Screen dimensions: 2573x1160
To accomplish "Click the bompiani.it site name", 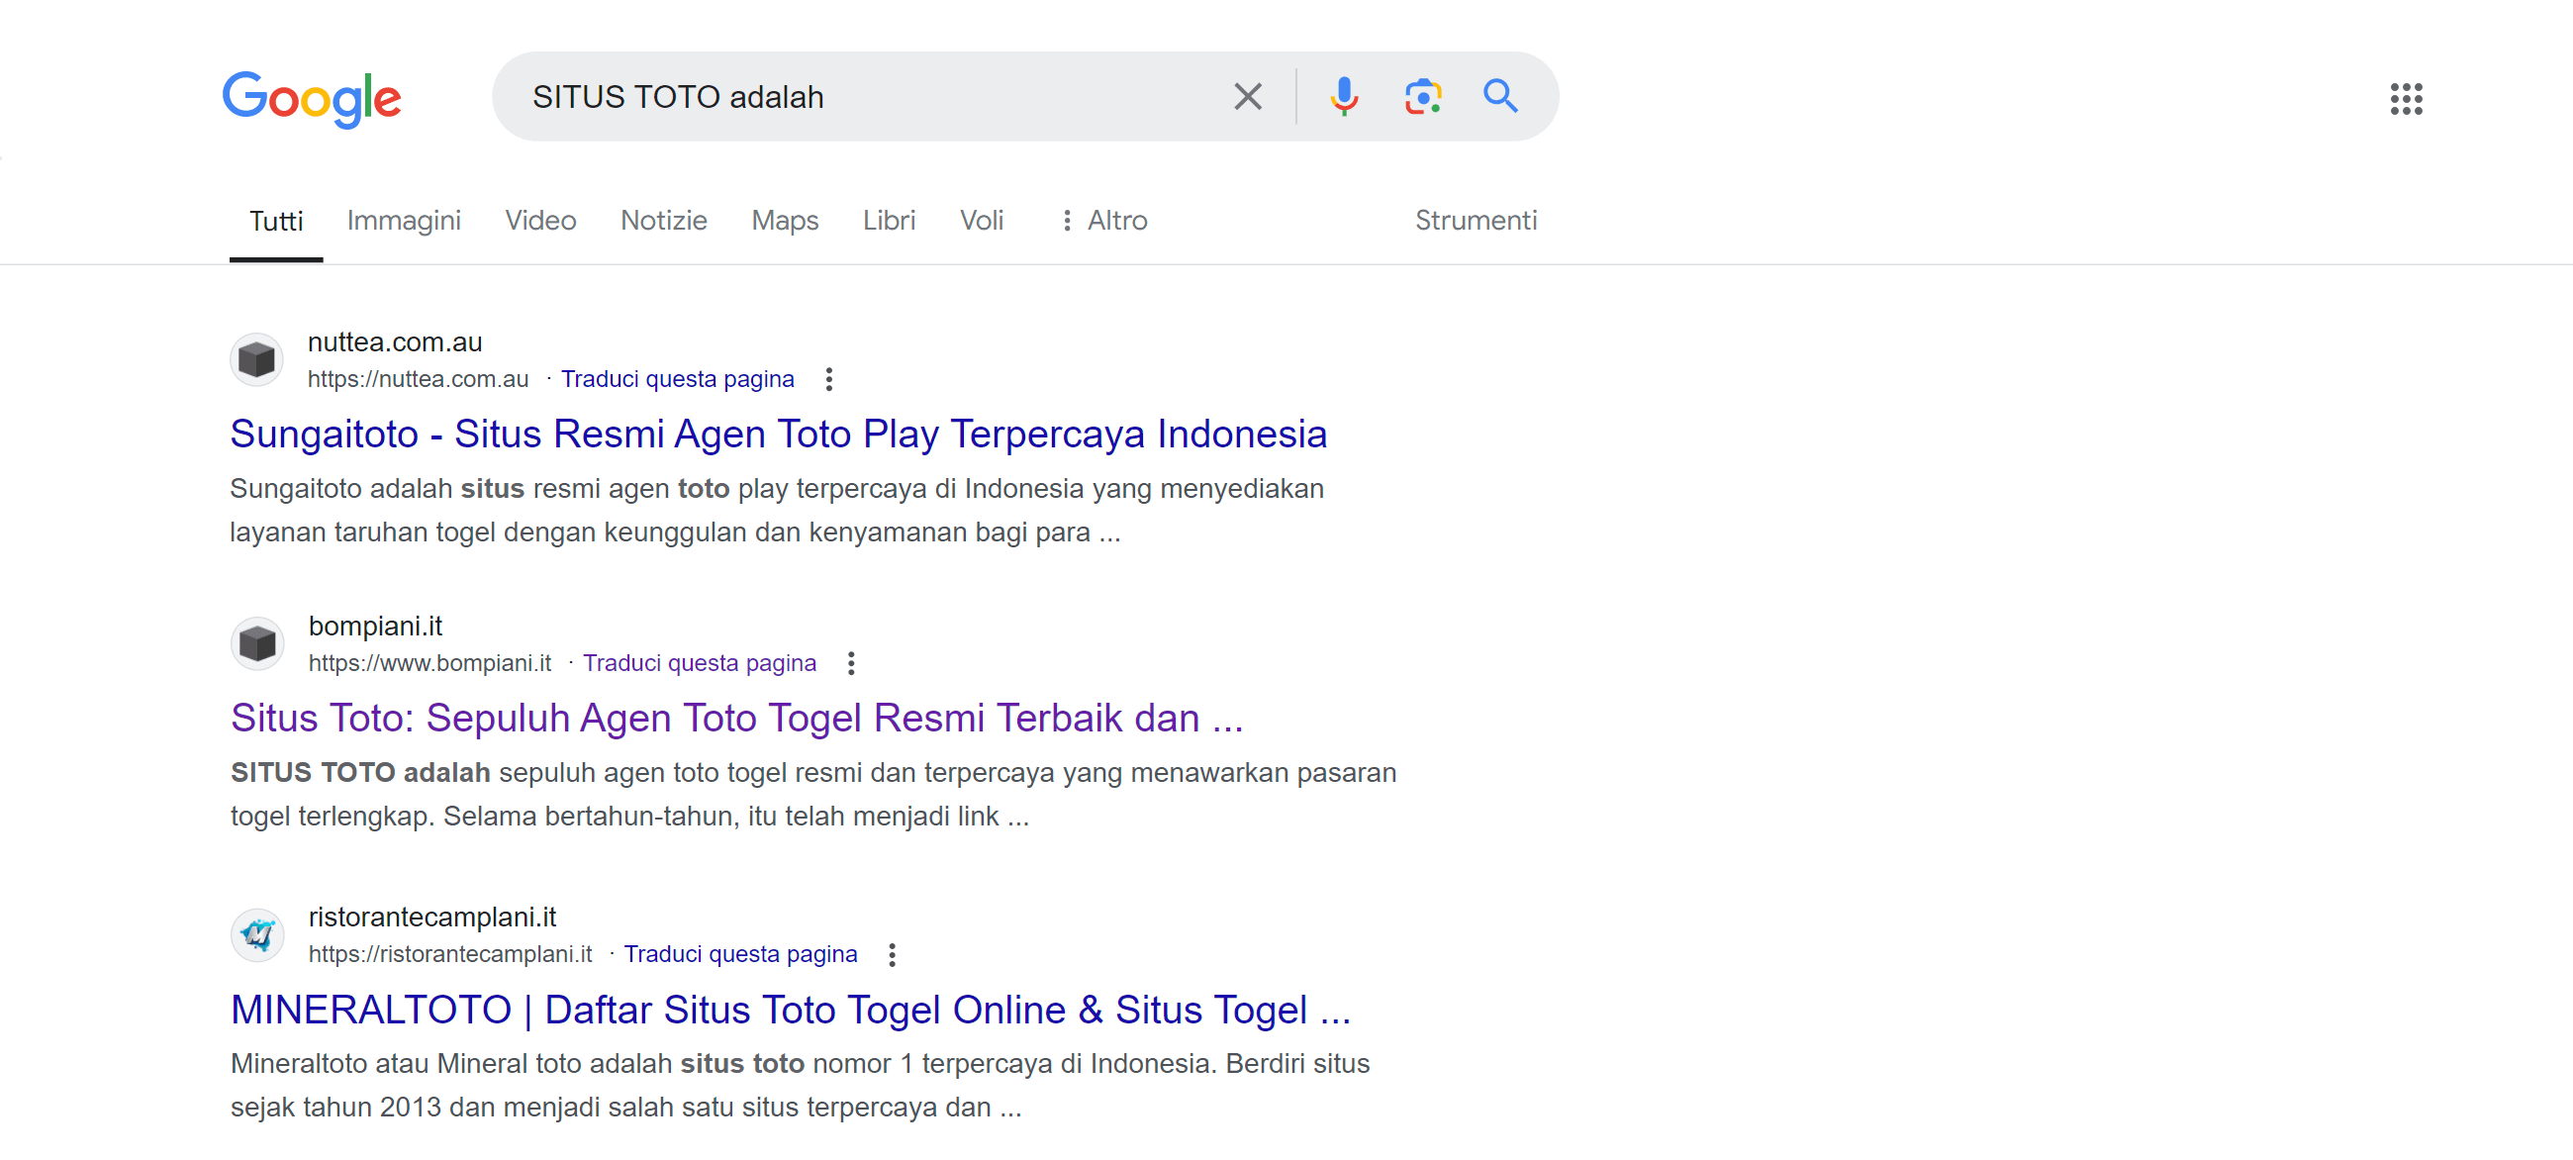I will coord(374,626).
